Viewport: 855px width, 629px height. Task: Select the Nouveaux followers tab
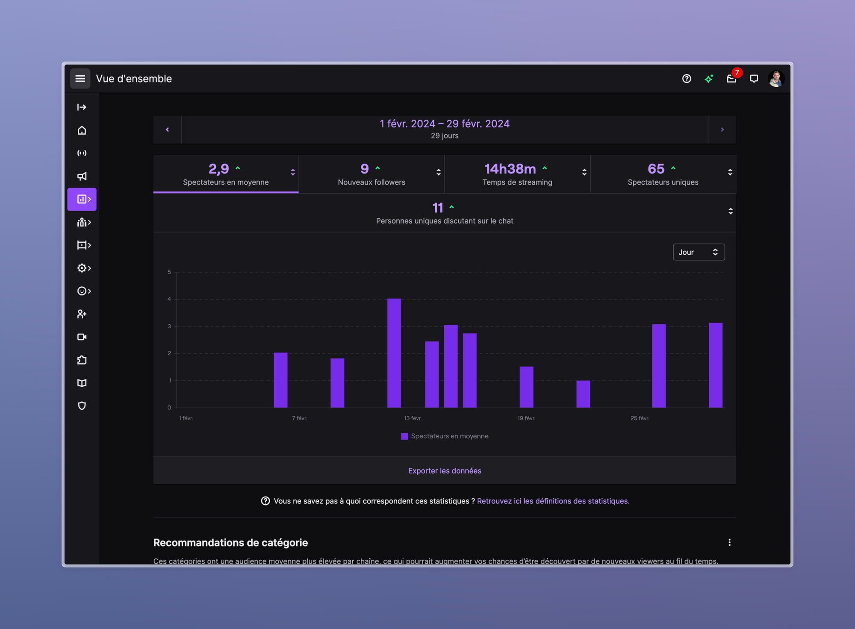[371, 174]
